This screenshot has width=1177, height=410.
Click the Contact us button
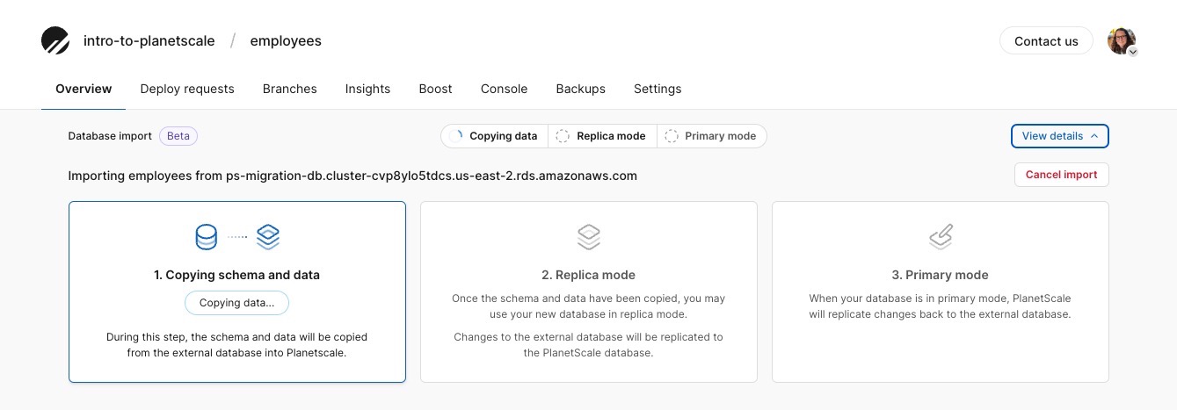pos(1046,41)
